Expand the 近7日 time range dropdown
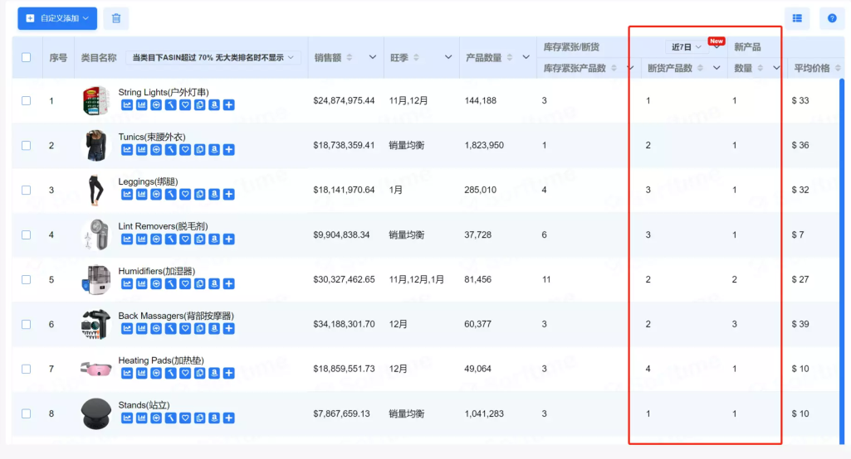 [x=687, y=47]
